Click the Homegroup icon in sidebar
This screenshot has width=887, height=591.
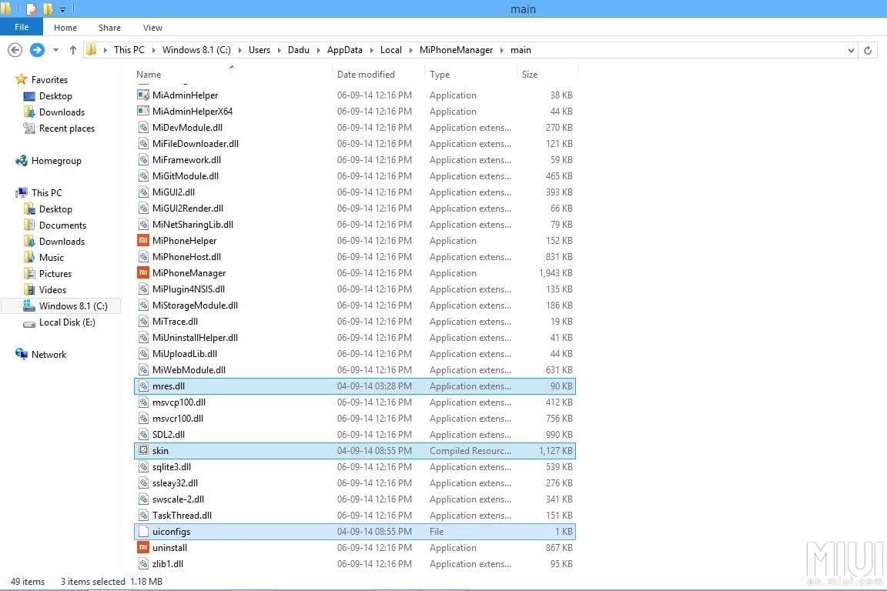point(22,161)
